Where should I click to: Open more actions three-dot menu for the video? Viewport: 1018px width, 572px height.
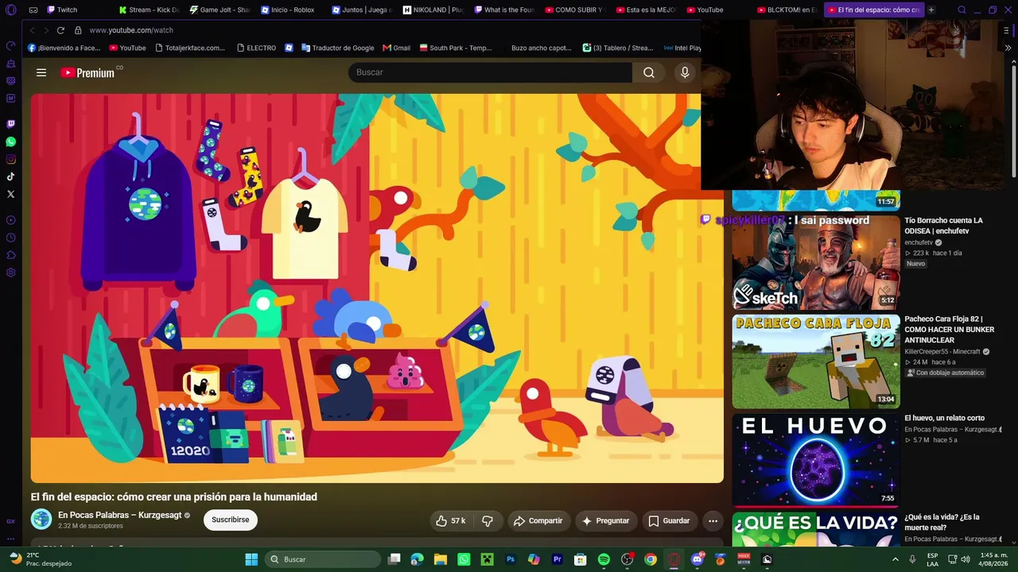(713, 521)
